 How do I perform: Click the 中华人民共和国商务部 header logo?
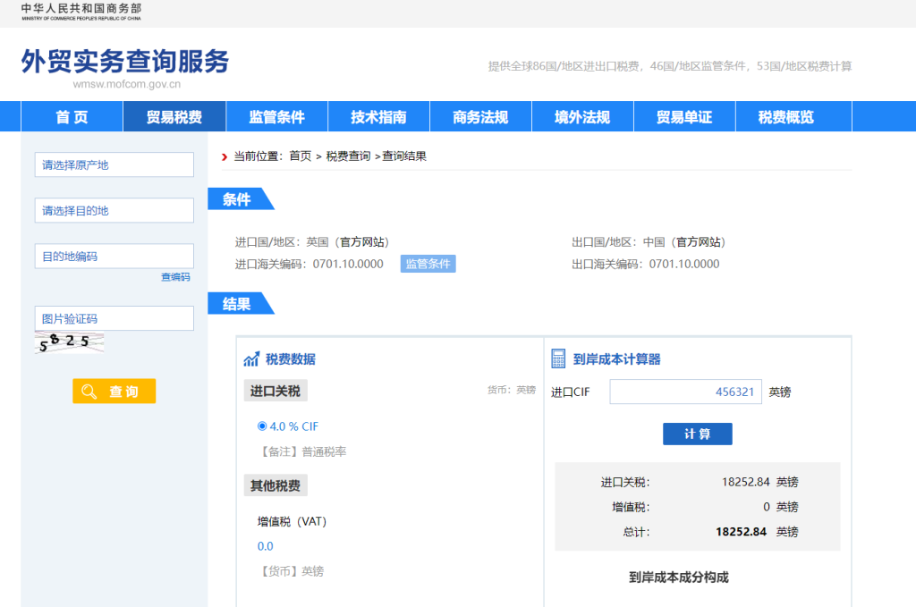tap(81, 12)
